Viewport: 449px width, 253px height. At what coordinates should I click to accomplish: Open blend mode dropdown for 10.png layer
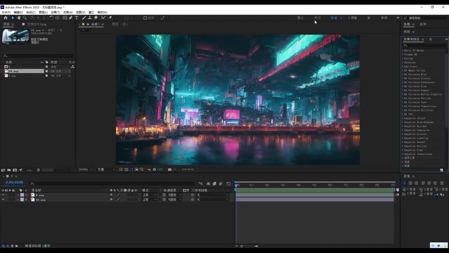click(149, 200)
